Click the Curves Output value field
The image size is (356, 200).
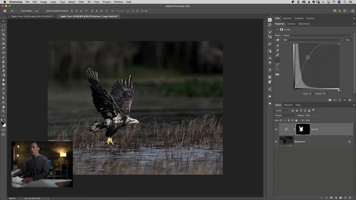(324, 94)
